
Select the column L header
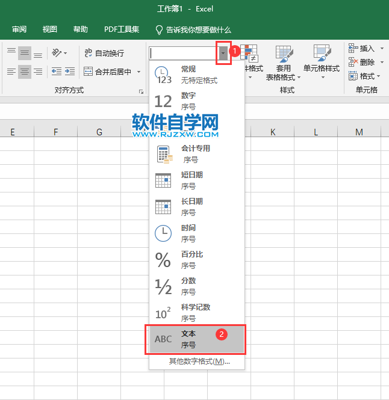click(x=316, y=132)
